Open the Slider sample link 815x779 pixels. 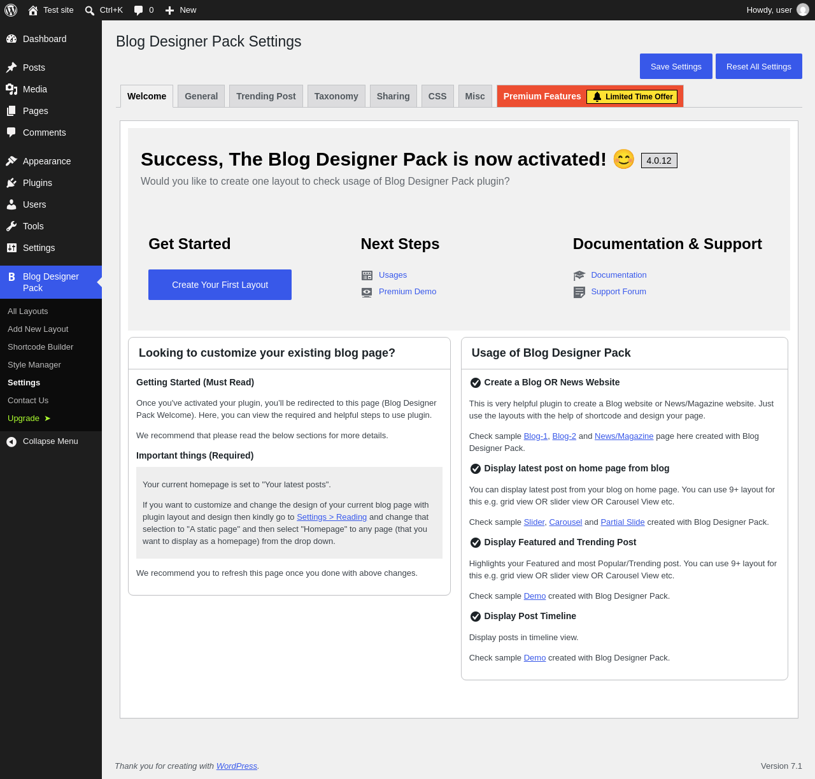[534, 522]
